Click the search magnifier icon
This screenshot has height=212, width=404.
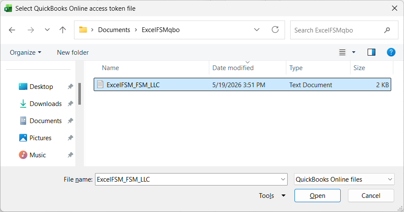(387, 30)
